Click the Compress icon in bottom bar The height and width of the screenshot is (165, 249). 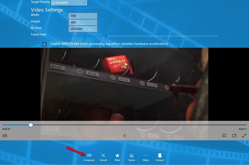coord(89,155)
